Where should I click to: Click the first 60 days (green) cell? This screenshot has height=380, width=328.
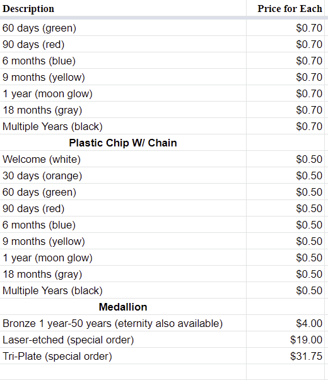123,28
